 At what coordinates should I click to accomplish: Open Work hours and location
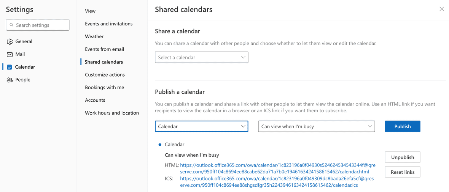112,113
